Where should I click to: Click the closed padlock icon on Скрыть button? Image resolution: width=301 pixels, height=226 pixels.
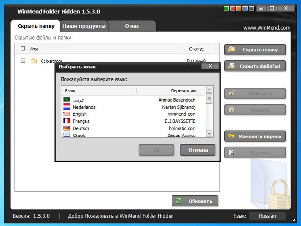pyautogui.click(x=231, y=110)
